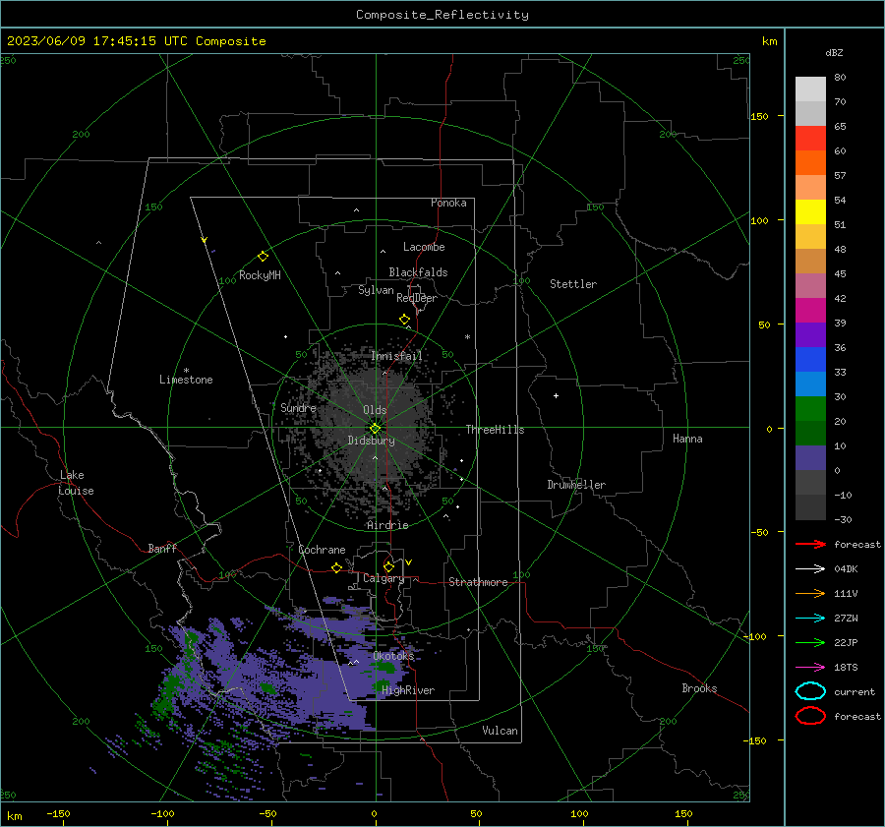The image size is (885, 827).
Task: Click the 20 dBZ green color swatch
Action: (x=810, y=409)
